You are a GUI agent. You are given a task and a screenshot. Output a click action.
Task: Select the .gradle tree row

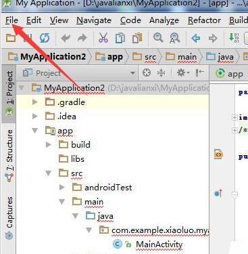pos(113,102)
